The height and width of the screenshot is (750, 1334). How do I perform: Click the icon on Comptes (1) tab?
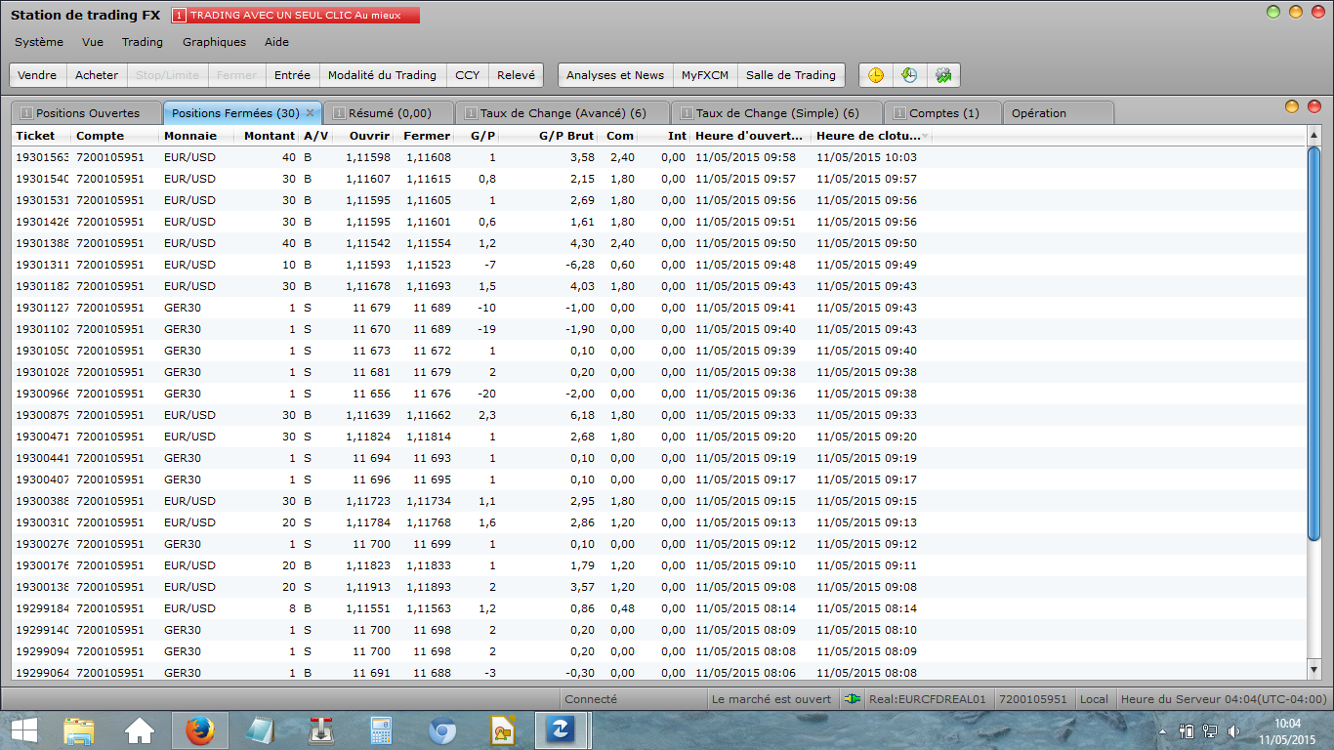[x=899, y=113]
